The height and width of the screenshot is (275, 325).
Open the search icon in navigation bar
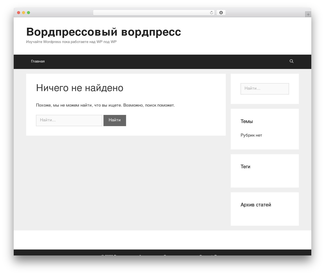click(x=291, y=61)
